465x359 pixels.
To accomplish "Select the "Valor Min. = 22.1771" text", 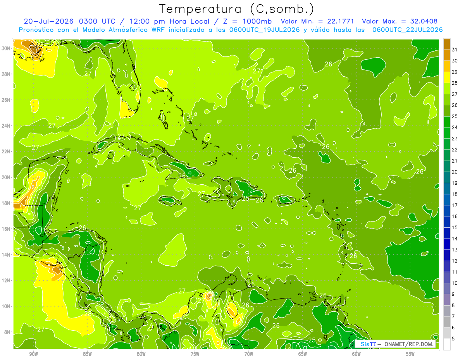I will pyautogui.click(x=318, y=21).
